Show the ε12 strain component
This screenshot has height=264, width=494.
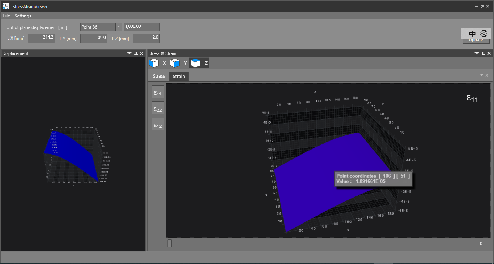pyautogui.click(x=158, y=124)
